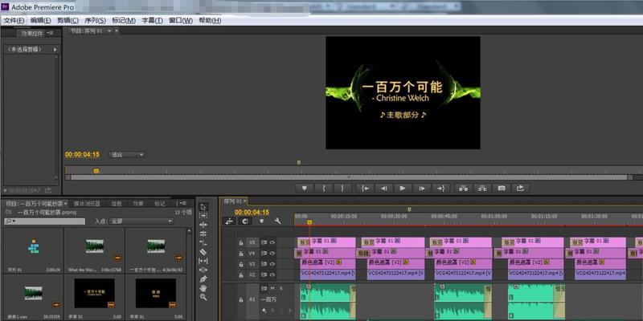Toggle lock on A1 track

click(x=241, y=299)
